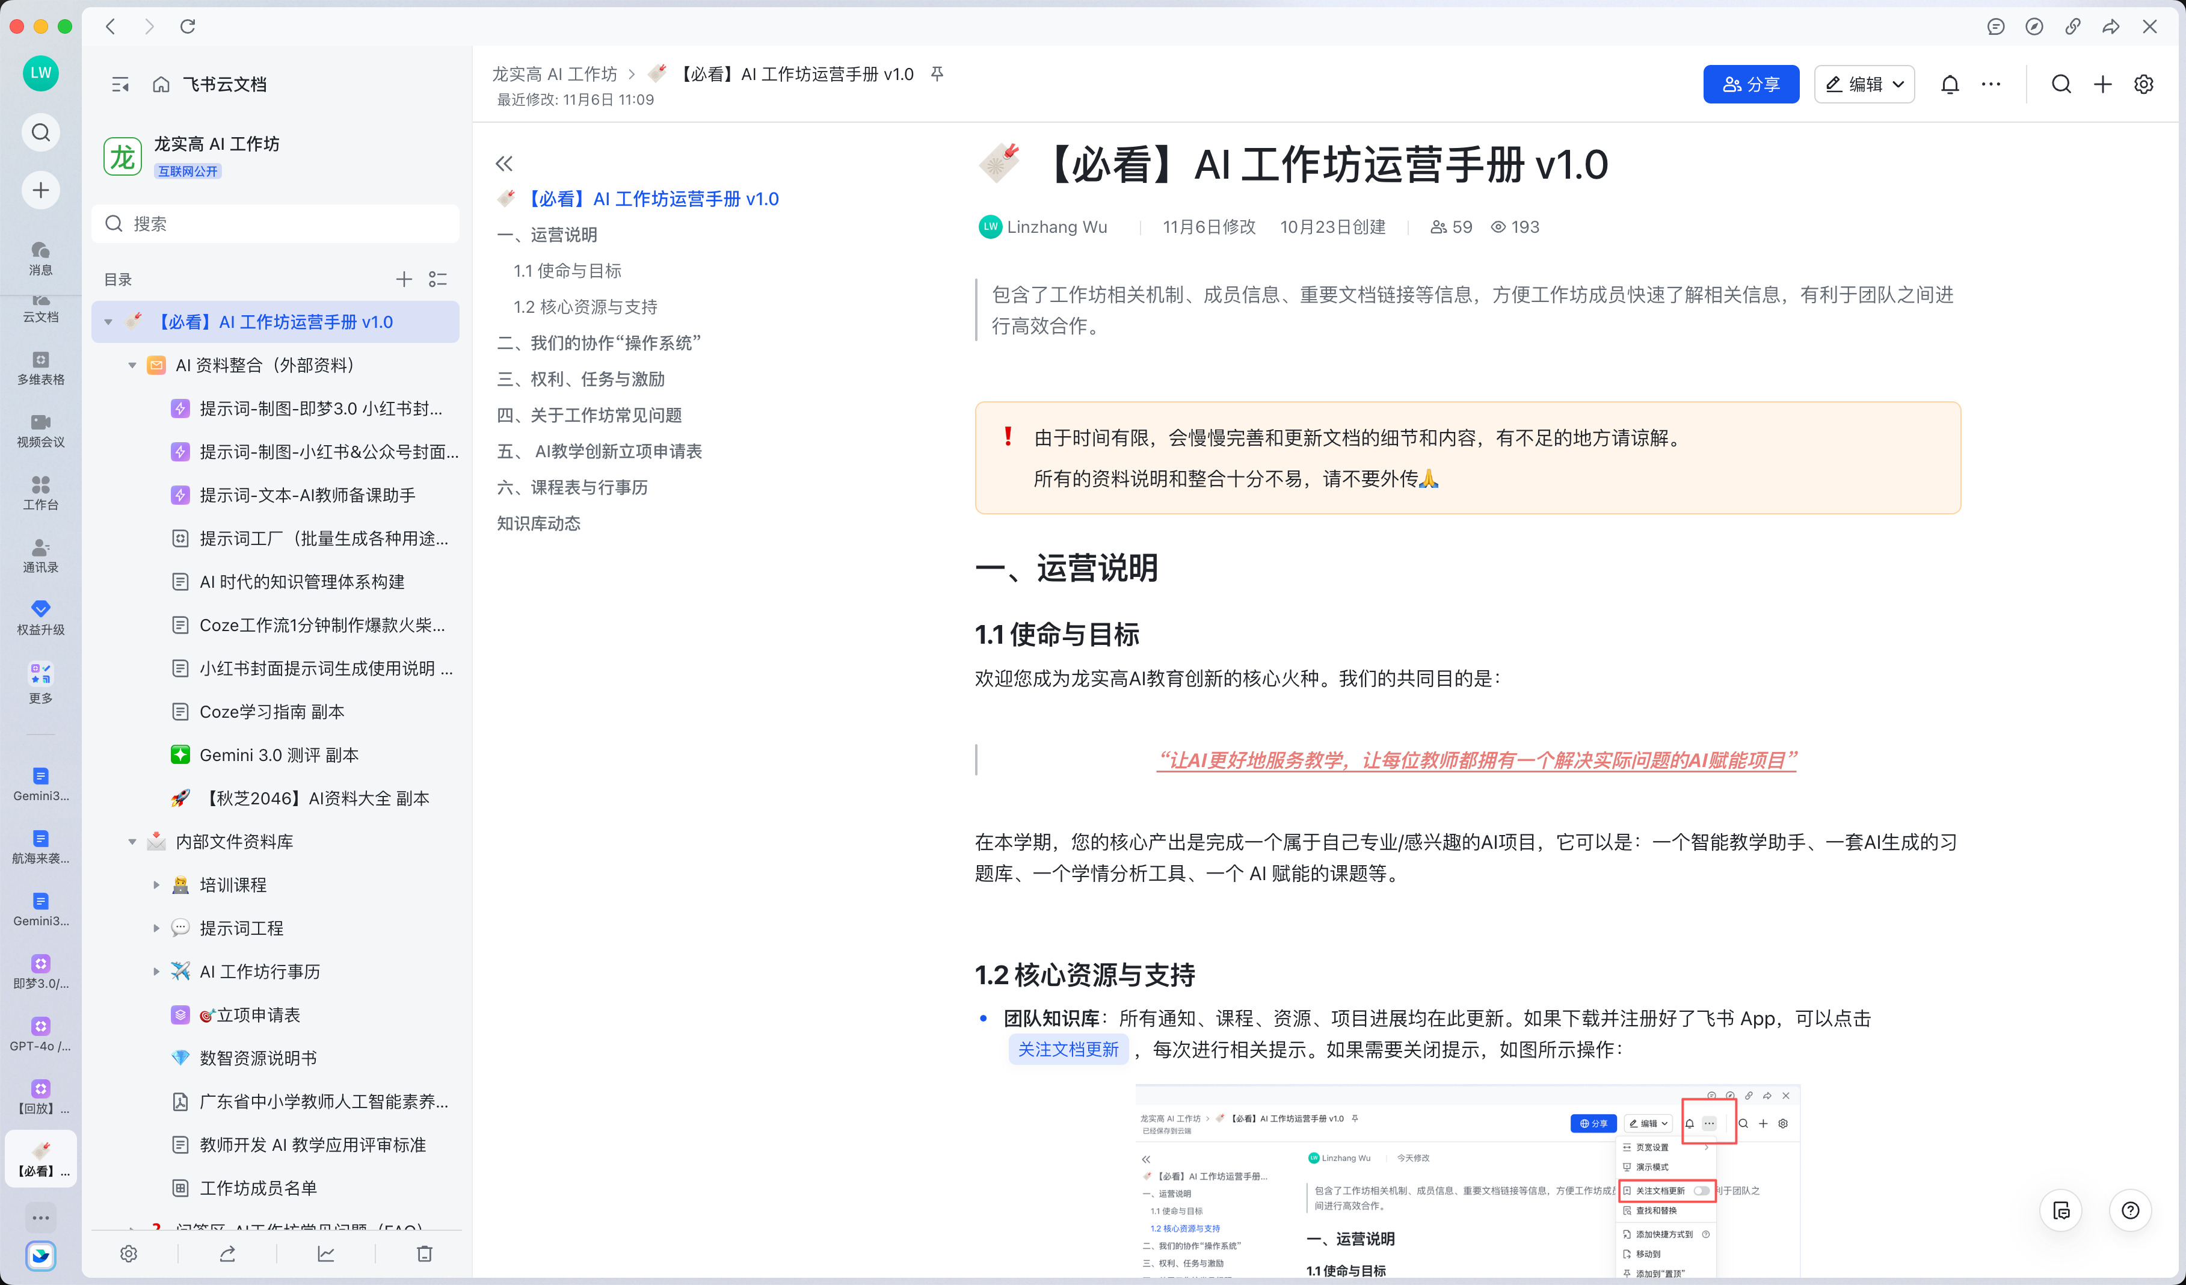Open the document search magnifier icon
The image size is (2186, 1285).
(2061, 84)
